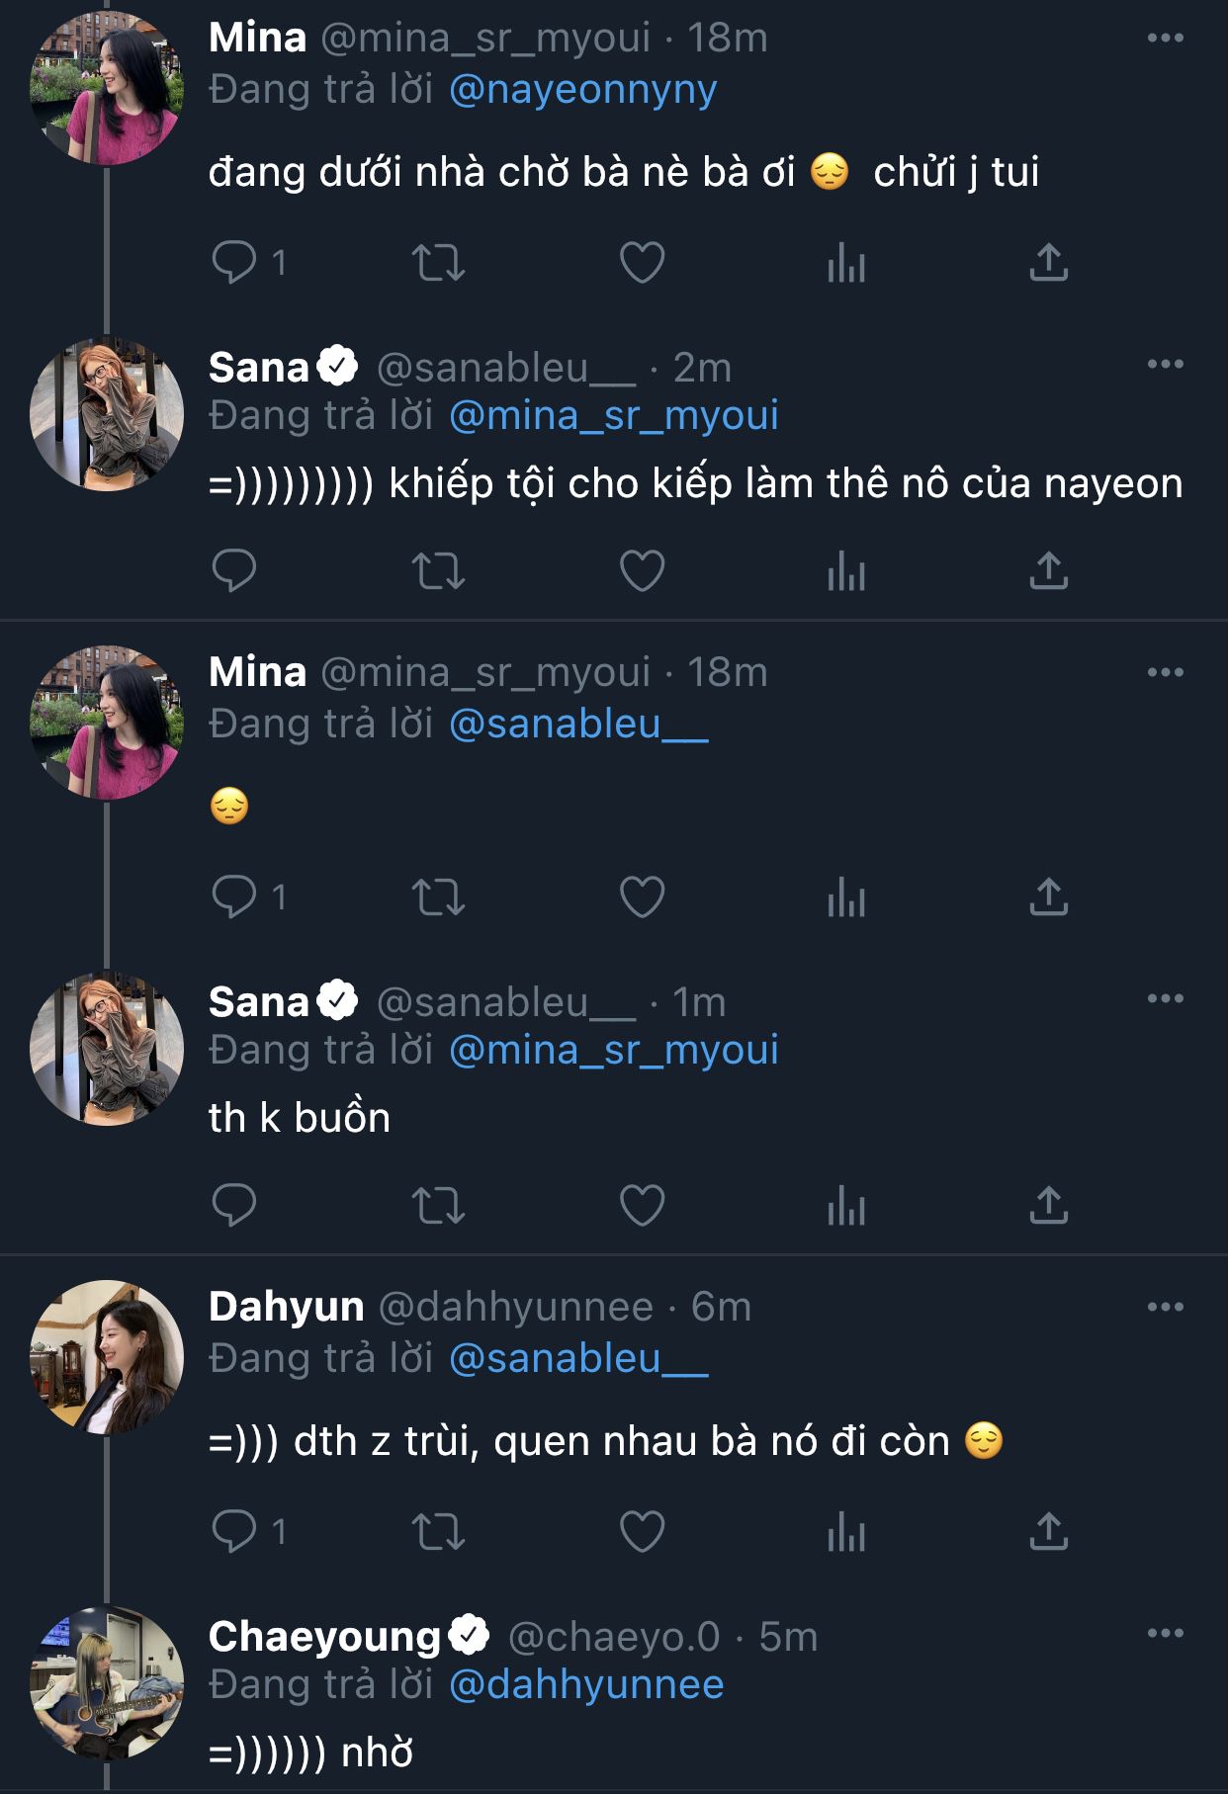Like Dahyun's 'dth z trùi' tweet
The image size is (1228, 1794).
point(642,1532)
